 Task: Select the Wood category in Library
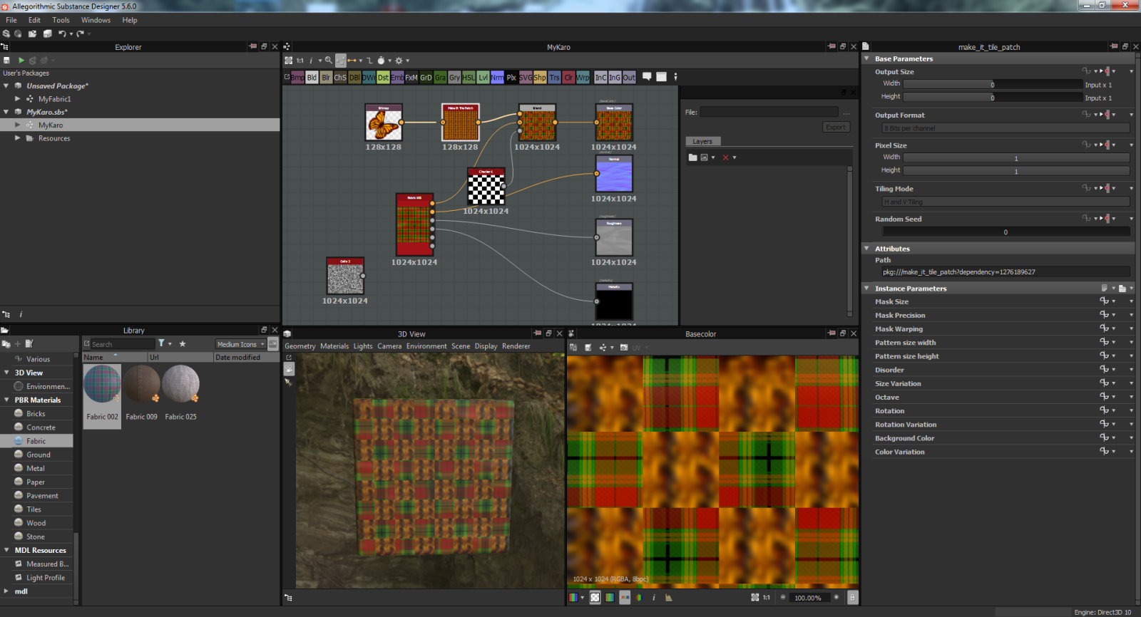click(x=36, y=523)
